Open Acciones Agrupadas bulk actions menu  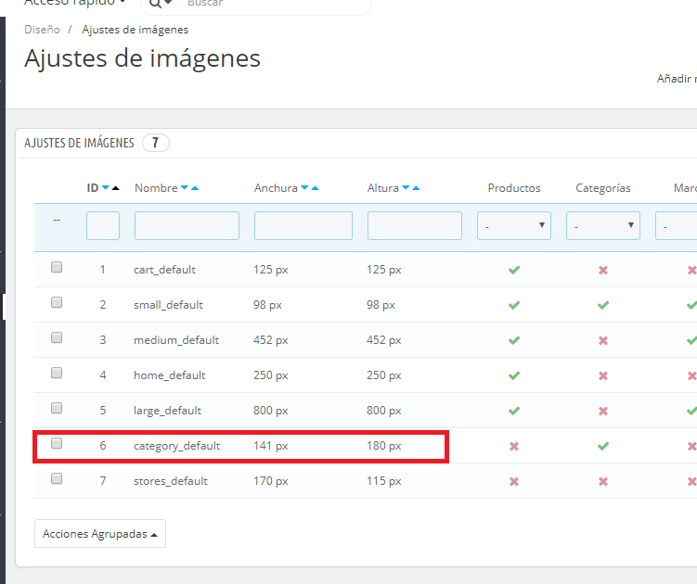[100, 533]
